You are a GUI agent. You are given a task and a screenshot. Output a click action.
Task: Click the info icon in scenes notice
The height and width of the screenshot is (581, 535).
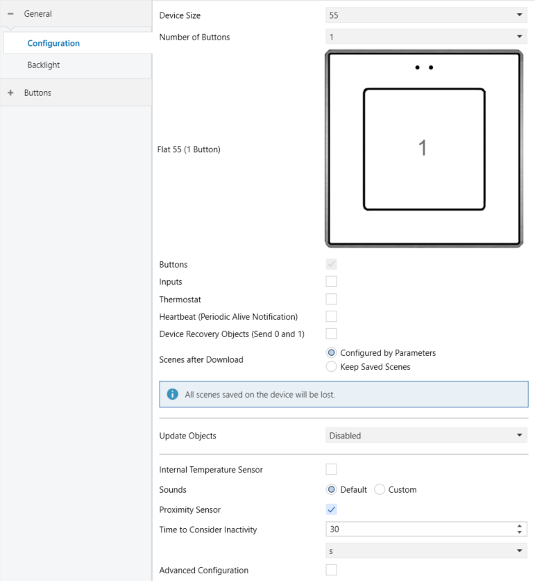[x=172, y=394]
